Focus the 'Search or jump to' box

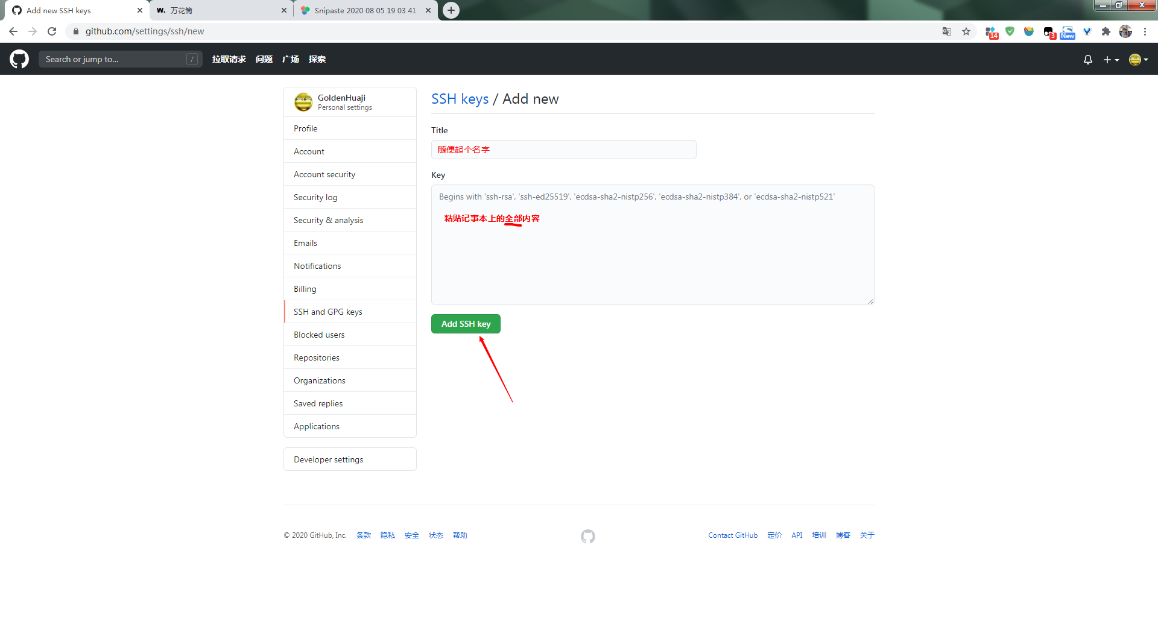point(121,59)
